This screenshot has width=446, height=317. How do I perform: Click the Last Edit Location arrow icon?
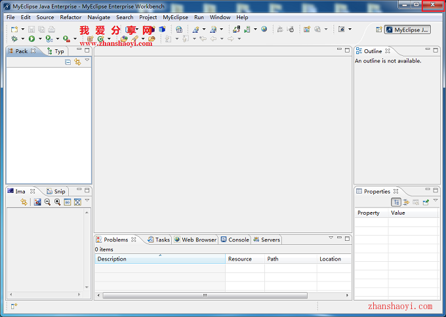point(203,39)
